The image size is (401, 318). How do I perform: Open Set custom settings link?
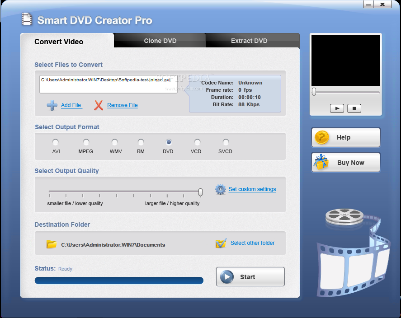click(252, 189)
